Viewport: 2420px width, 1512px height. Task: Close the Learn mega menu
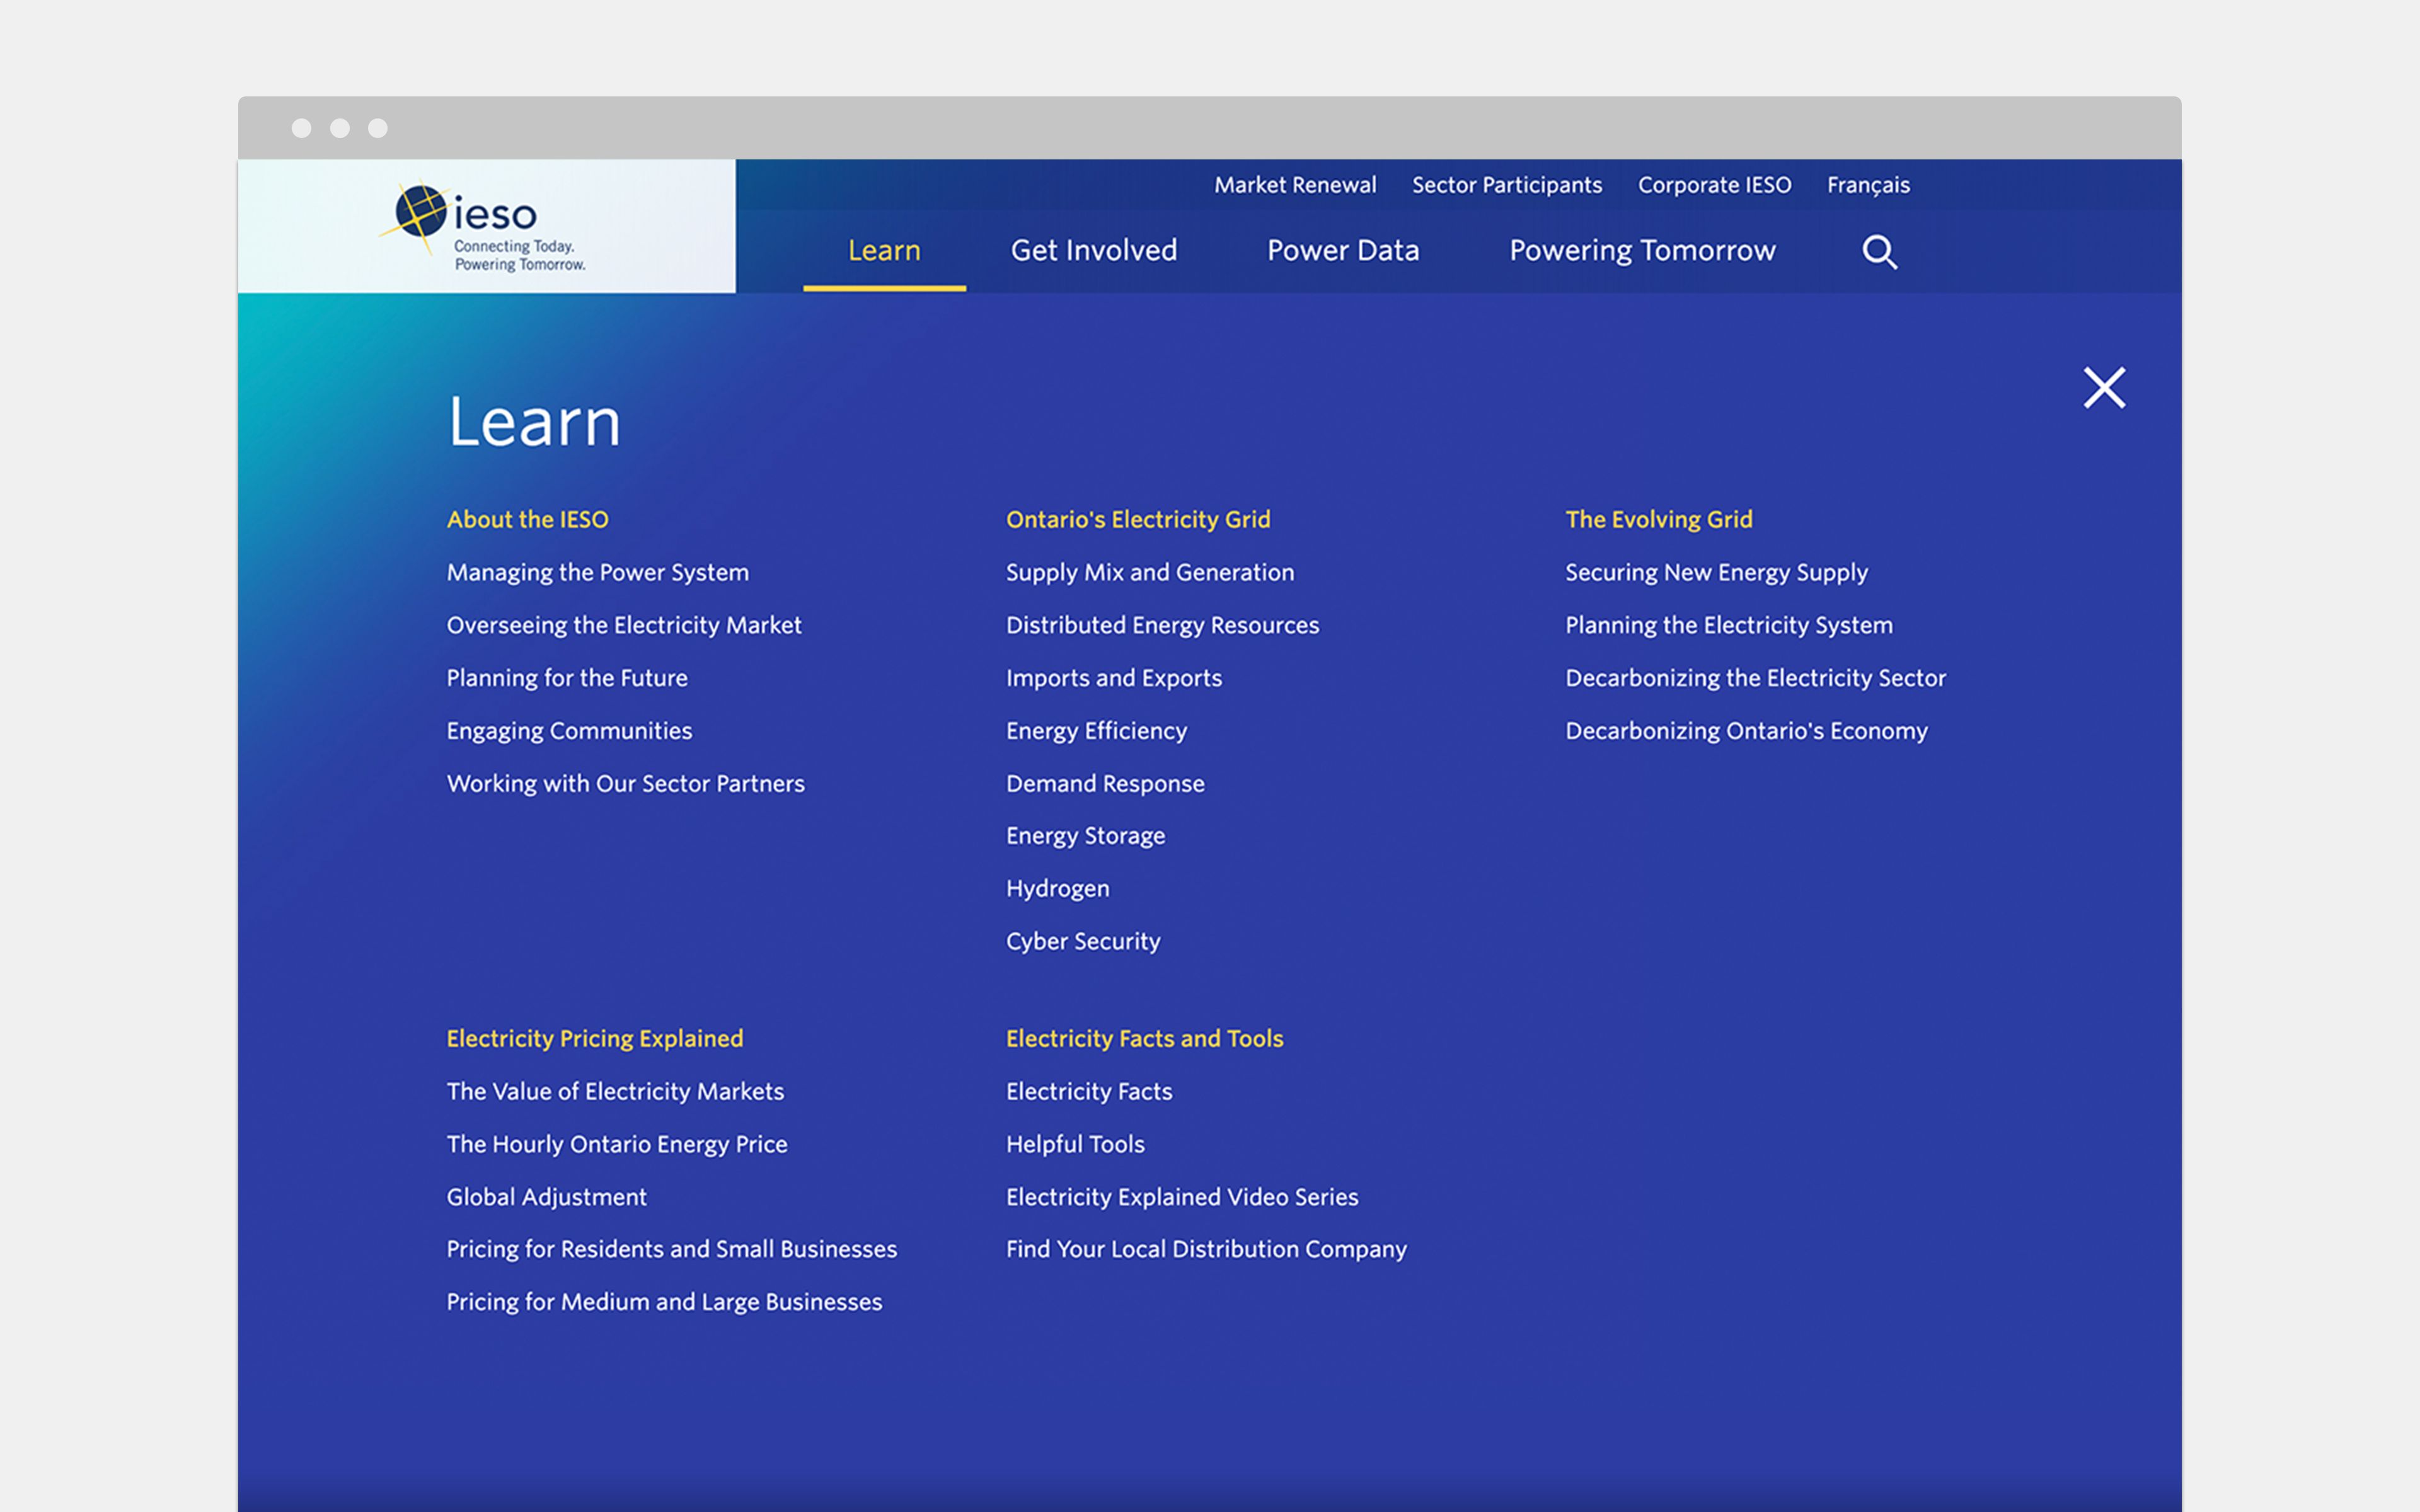(2104, 387)
